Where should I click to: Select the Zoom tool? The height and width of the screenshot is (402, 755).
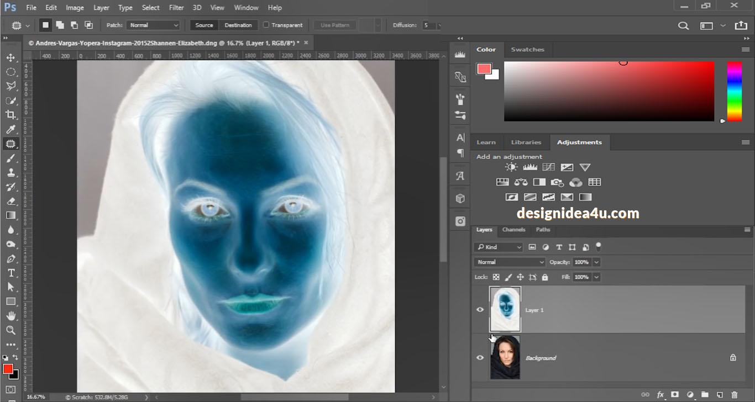(11, 330)
